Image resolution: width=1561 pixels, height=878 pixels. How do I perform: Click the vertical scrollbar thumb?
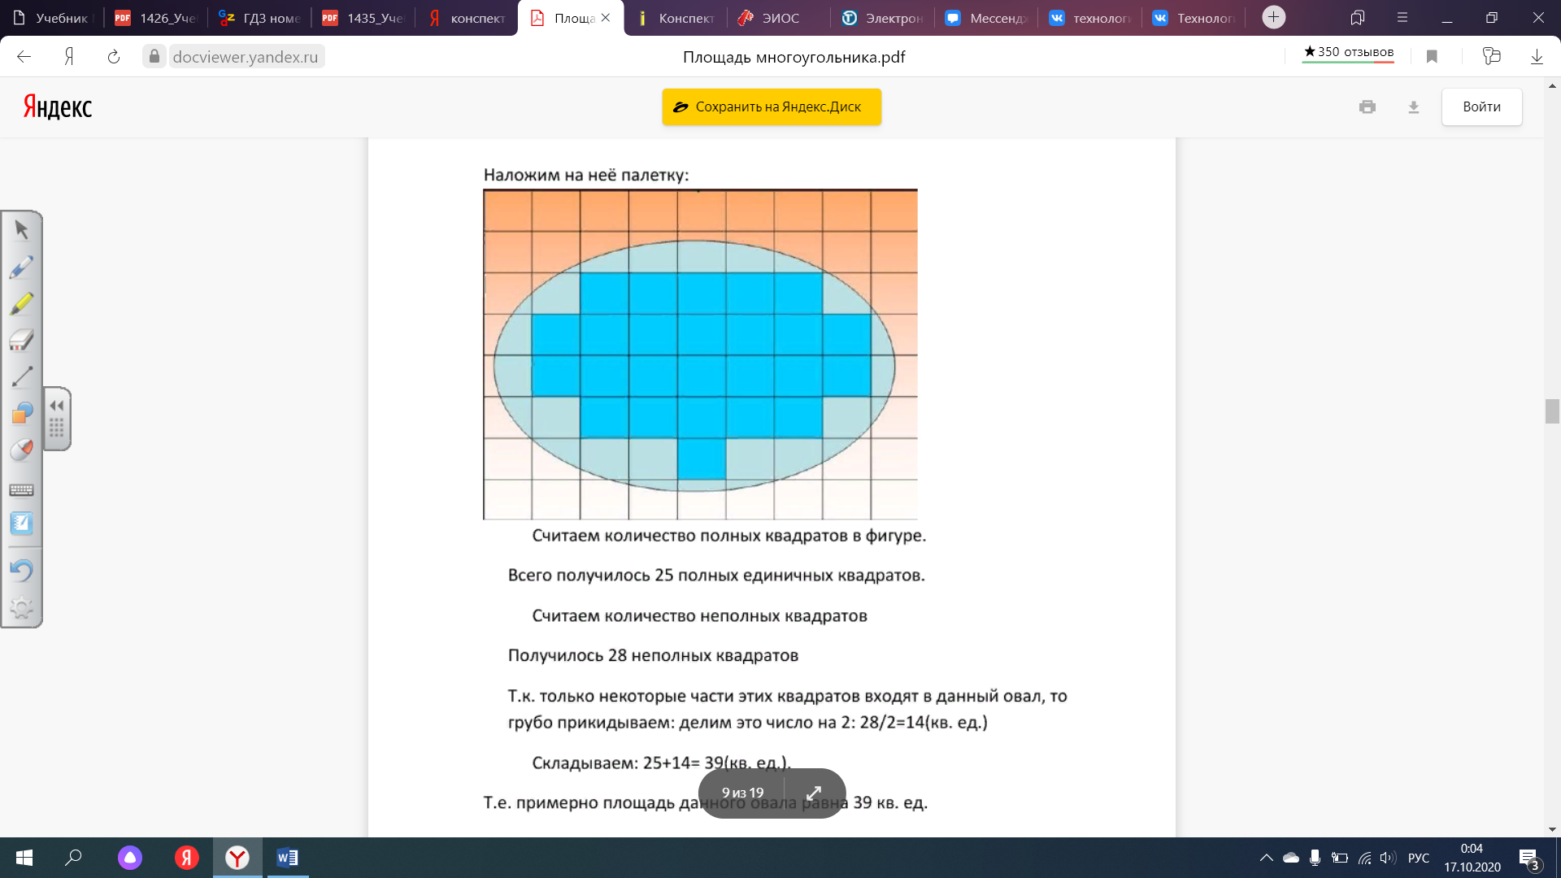coord(1552,411)
